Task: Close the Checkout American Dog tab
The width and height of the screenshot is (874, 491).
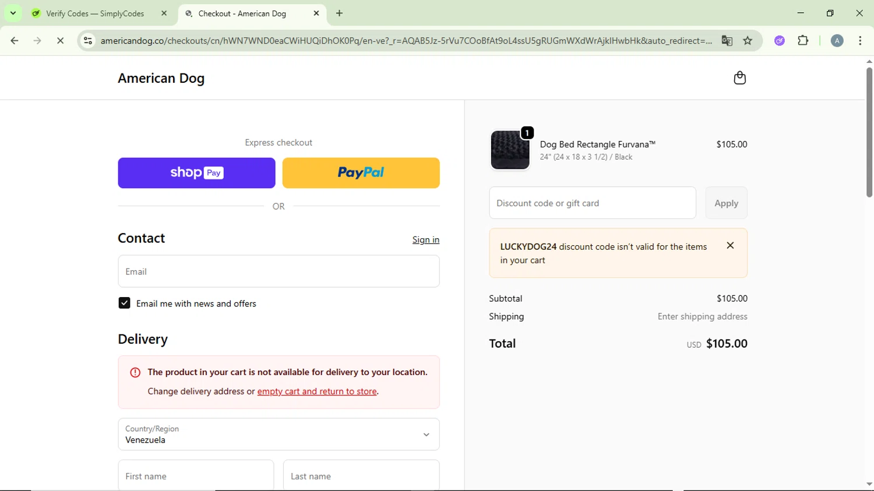Action: [316, 13]
